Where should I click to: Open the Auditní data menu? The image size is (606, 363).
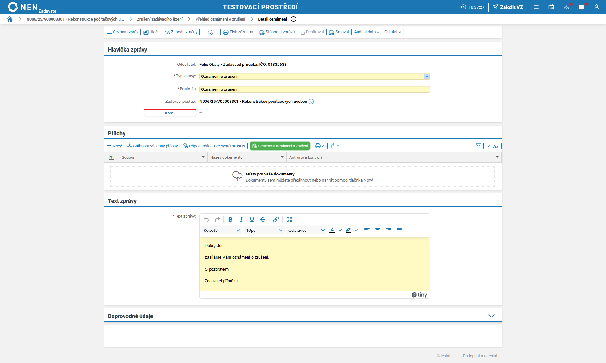[366, 32]
